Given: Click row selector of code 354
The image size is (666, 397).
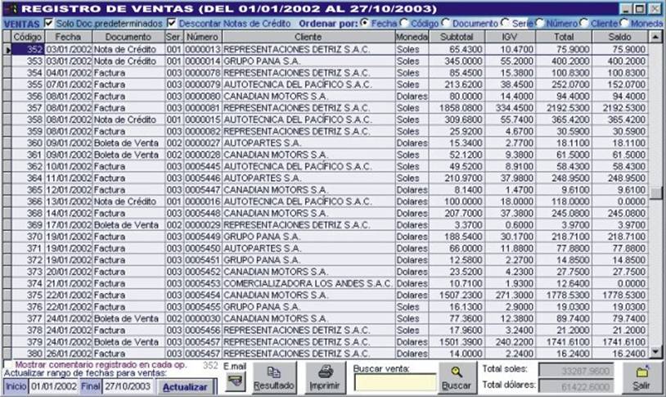Looking at the screenshot, I should 7,73.
